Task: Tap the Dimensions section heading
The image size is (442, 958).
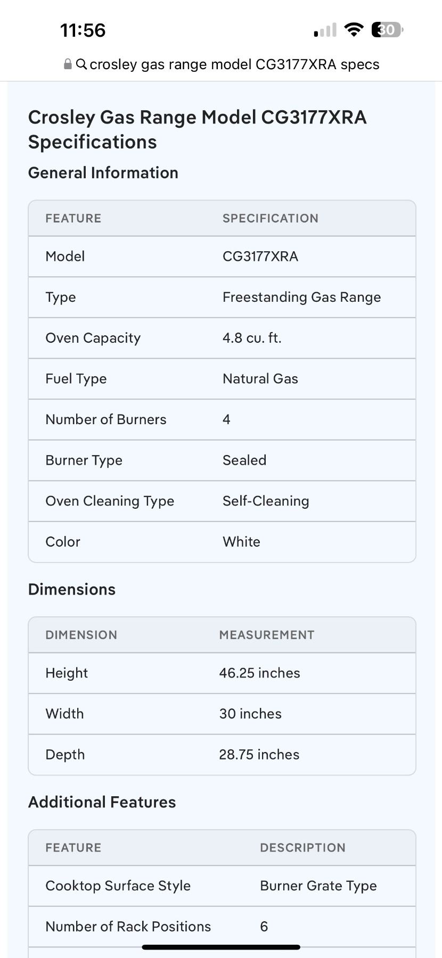Action: coord(71,590)
